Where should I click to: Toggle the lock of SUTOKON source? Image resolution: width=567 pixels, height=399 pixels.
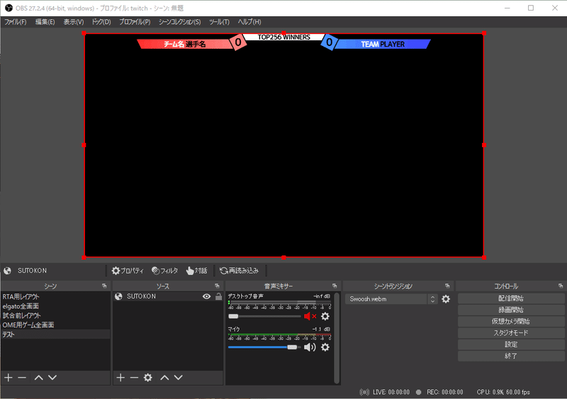[218, 296]
